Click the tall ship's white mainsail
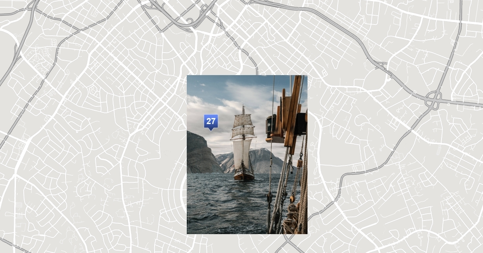 pos(242,153)
